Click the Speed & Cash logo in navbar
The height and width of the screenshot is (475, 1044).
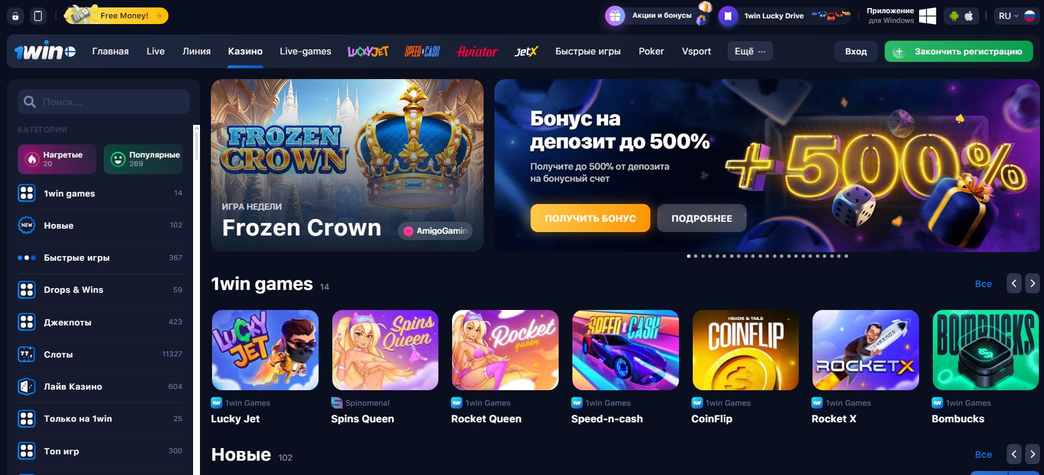(x=422, y=52)
